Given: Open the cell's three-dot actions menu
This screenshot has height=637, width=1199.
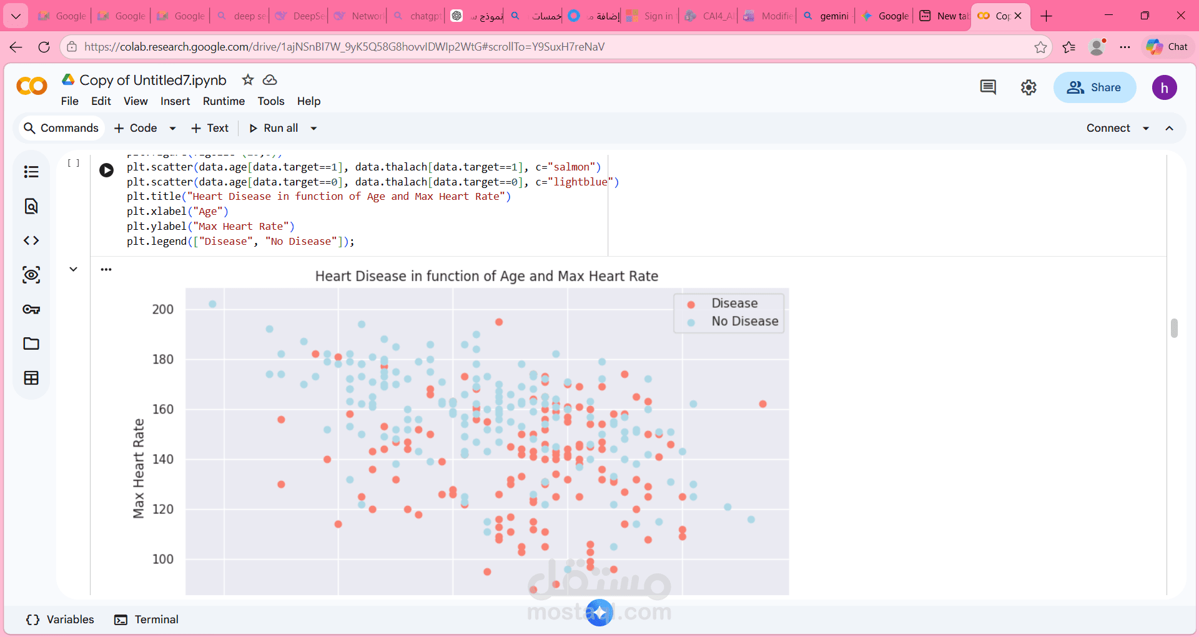Looking at the screenshot, I should (106, 269).
